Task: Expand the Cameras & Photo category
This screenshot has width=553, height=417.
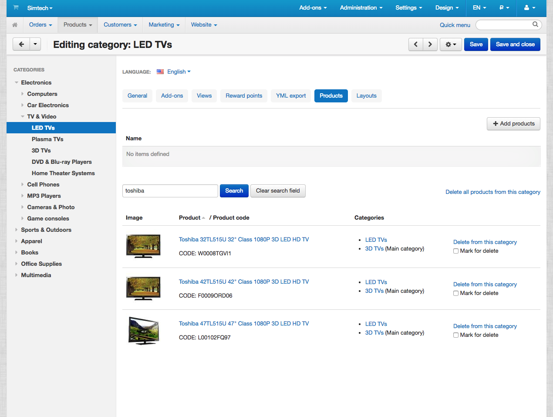Action: [x=23, y=207]
